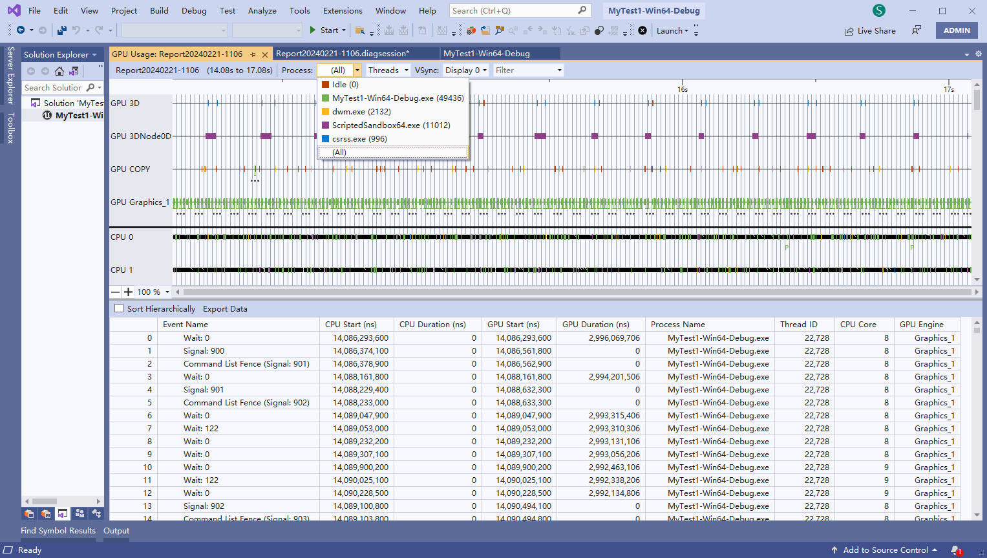Click the tomato-shaped VisualAssist toolbar icon
The width and height of the screenshot is (987, 558).
click(471, 30)
